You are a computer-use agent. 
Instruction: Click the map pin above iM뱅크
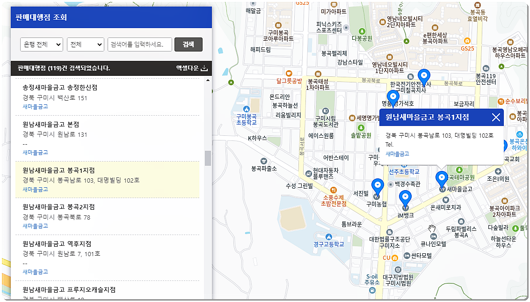pyautogui.click(x=405, y=199)
